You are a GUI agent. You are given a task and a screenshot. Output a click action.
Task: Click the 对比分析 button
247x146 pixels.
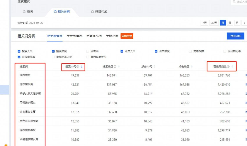click(235, 36)
